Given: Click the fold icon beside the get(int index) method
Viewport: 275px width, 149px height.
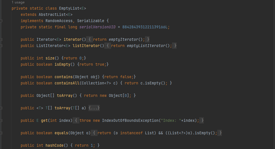Looking at the screenshot, I should pyautogui.click(x=1, y=121).
